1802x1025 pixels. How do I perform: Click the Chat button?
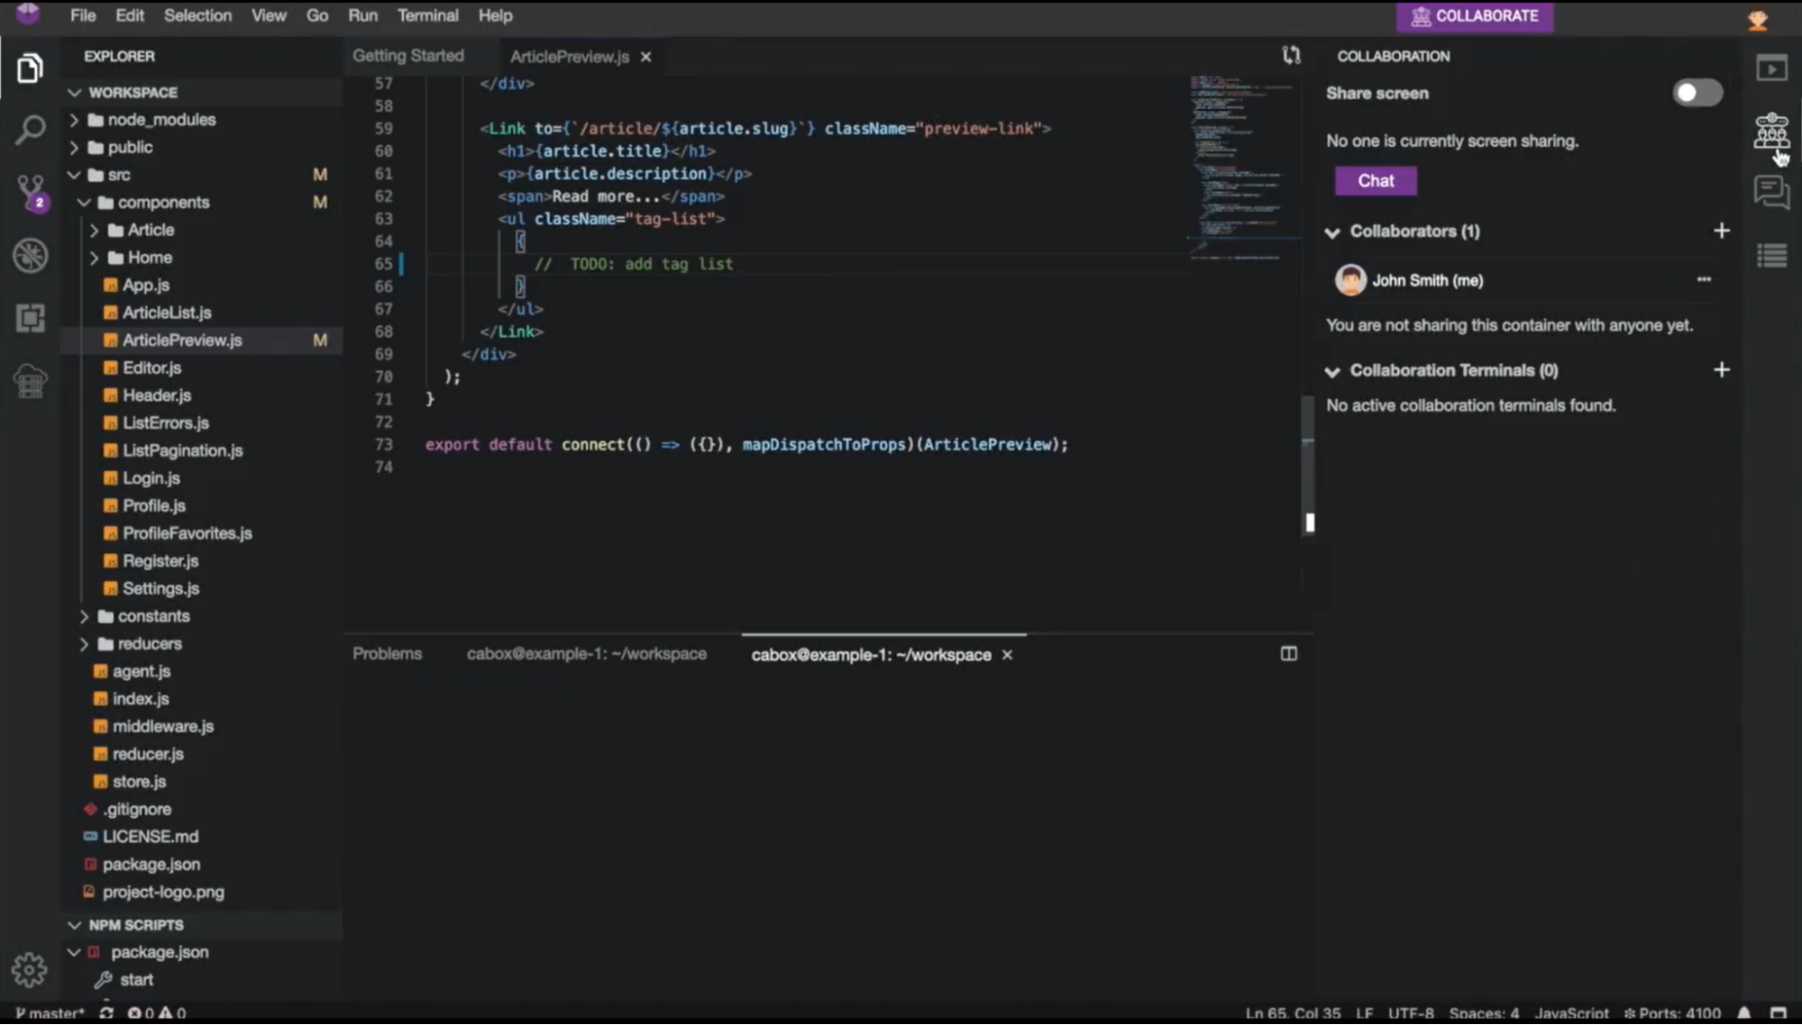[1375, 180]
